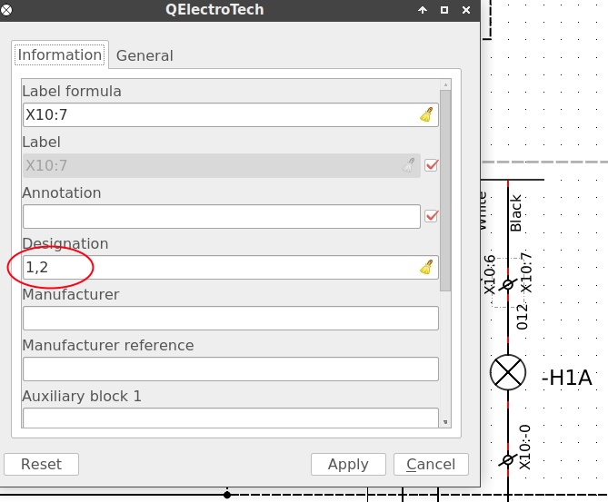
Task: Clear the Label formula field with broom icon
Action: coord(426,114)
